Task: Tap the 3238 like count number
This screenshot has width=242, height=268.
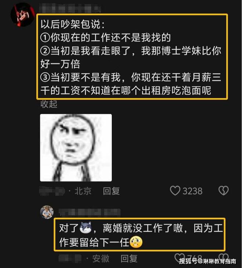Action: [x=192, y=191]
